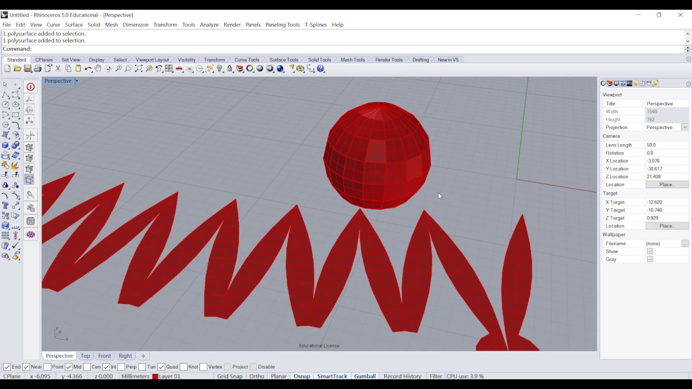Click the Lens Length value field
This screenshot has width=692, height=389.
667,145
